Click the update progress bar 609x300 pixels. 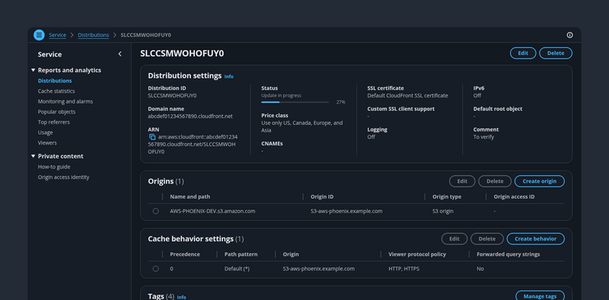(295, 102)
